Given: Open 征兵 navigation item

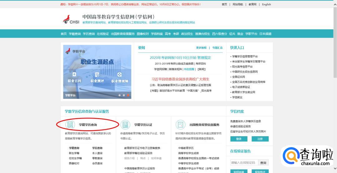Looking at the screenshot, I should pos(232,34).
